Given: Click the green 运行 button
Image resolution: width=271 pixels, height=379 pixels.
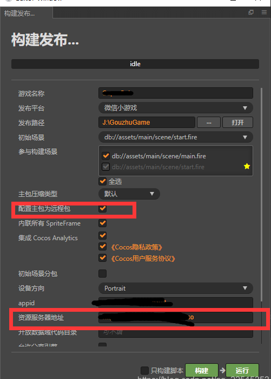Looking at the screenshot, I should tap(242, 370).
